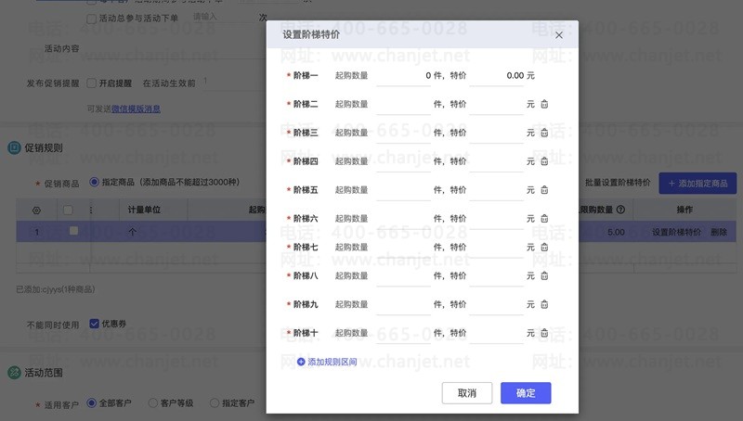Click 阶梯六 特价 input field
743x421 pixels.
click(497, 219)
